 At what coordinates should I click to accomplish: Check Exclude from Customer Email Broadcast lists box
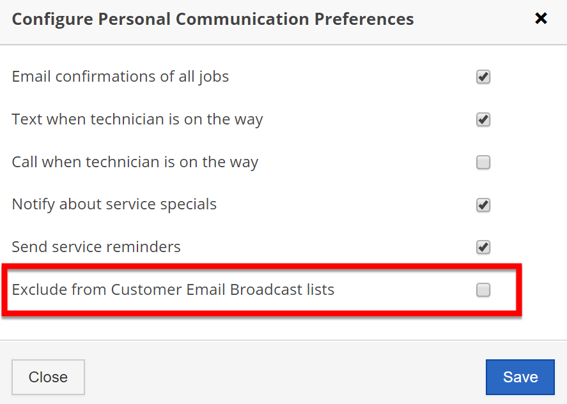[483, 290]
